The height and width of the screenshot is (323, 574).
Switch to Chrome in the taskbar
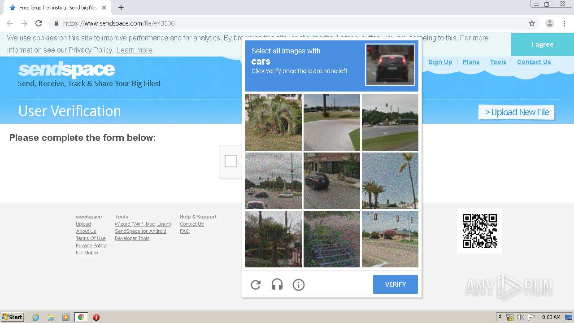point(81,317)
